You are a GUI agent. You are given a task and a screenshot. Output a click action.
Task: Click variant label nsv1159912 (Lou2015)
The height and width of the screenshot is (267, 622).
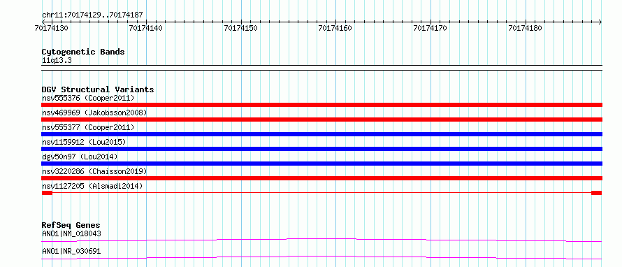click(84, 142)
